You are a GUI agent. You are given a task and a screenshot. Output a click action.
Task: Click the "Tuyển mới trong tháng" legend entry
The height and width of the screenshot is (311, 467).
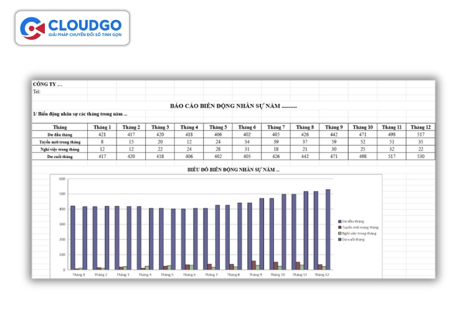(360, 228)
